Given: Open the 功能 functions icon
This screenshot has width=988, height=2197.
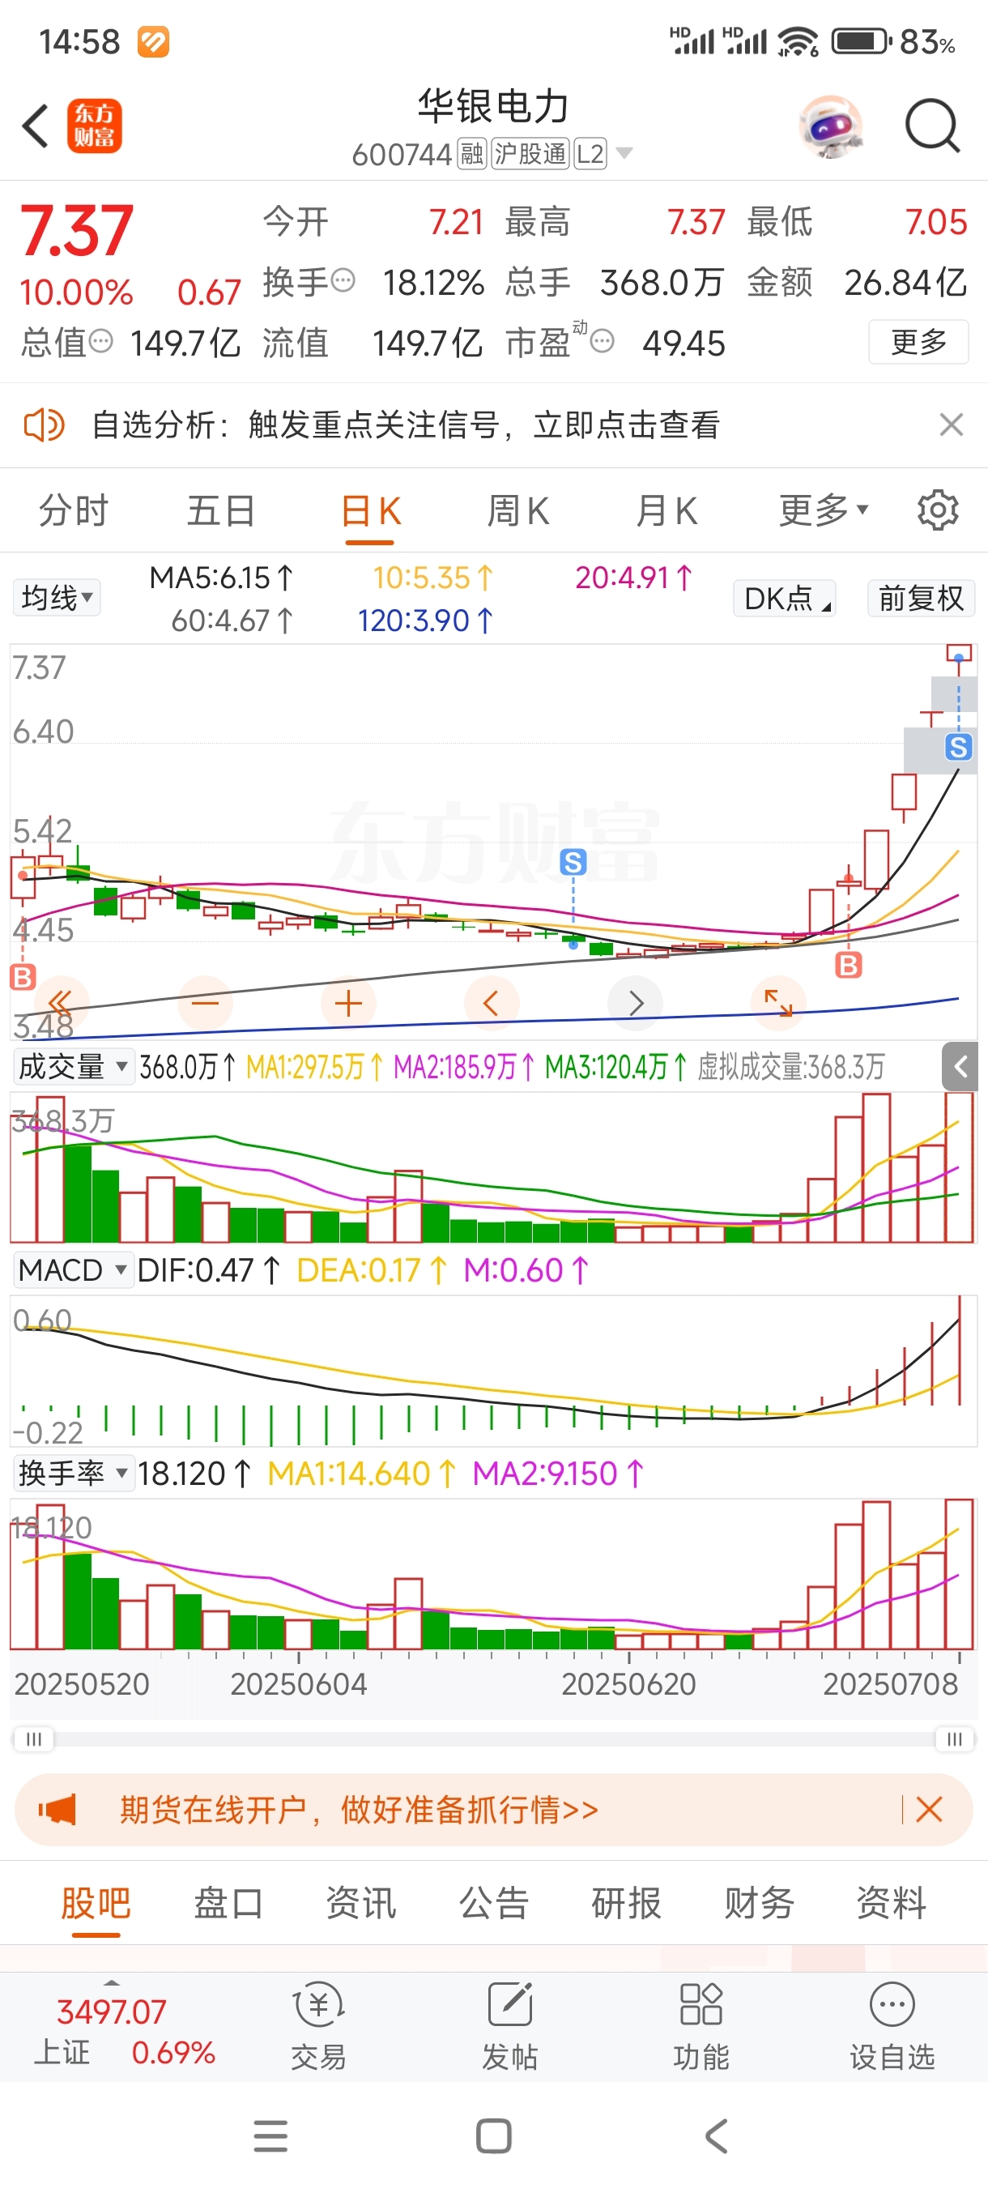Looking at the screenshot, I should coord(701,2025).
